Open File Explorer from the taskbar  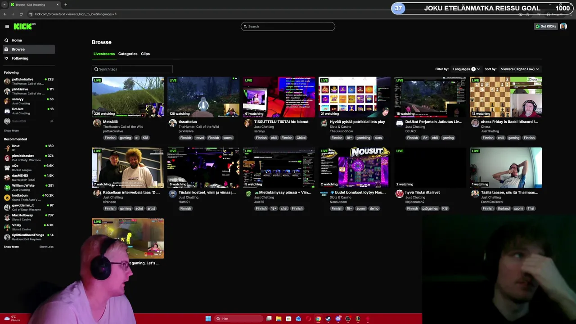279,319
